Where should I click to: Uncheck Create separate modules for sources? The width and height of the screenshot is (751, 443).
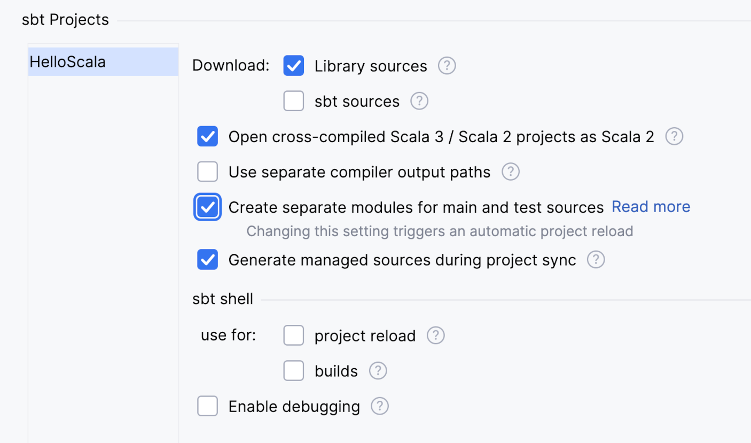click(x=207, y=207)
